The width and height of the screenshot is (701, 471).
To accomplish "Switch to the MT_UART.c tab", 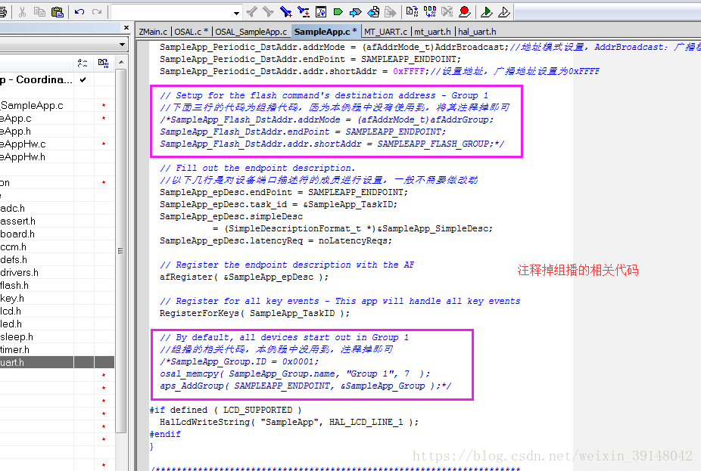I will (385, 32).
